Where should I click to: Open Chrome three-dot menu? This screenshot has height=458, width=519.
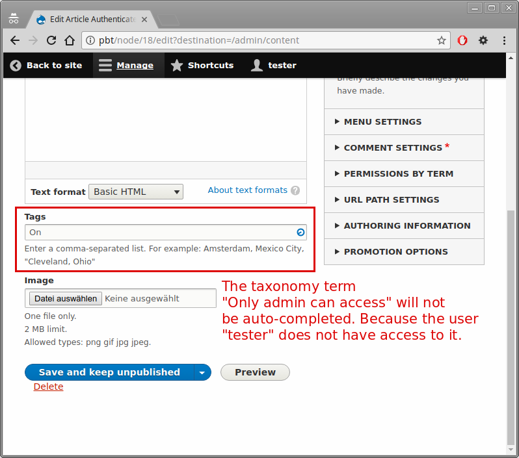[x=504, y=40]
